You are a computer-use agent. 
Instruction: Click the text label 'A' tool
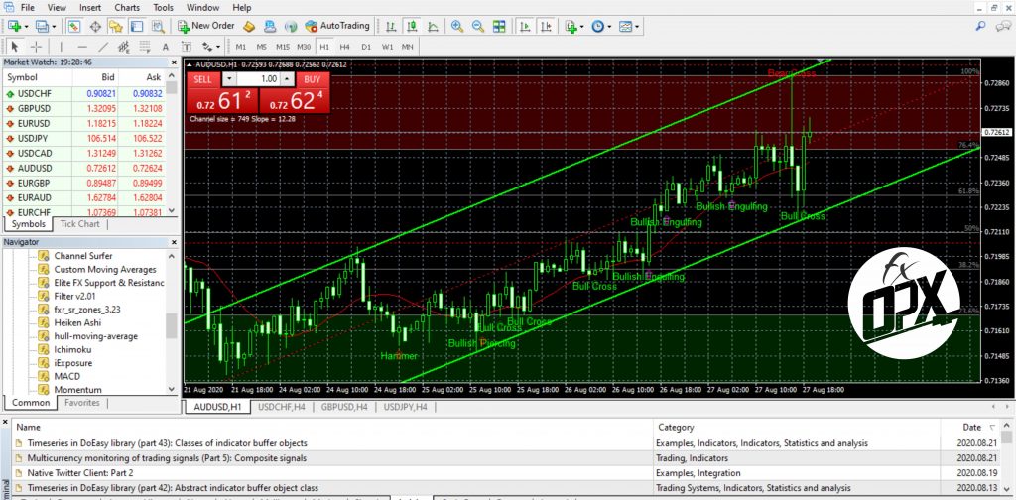[x=164, y=47]
